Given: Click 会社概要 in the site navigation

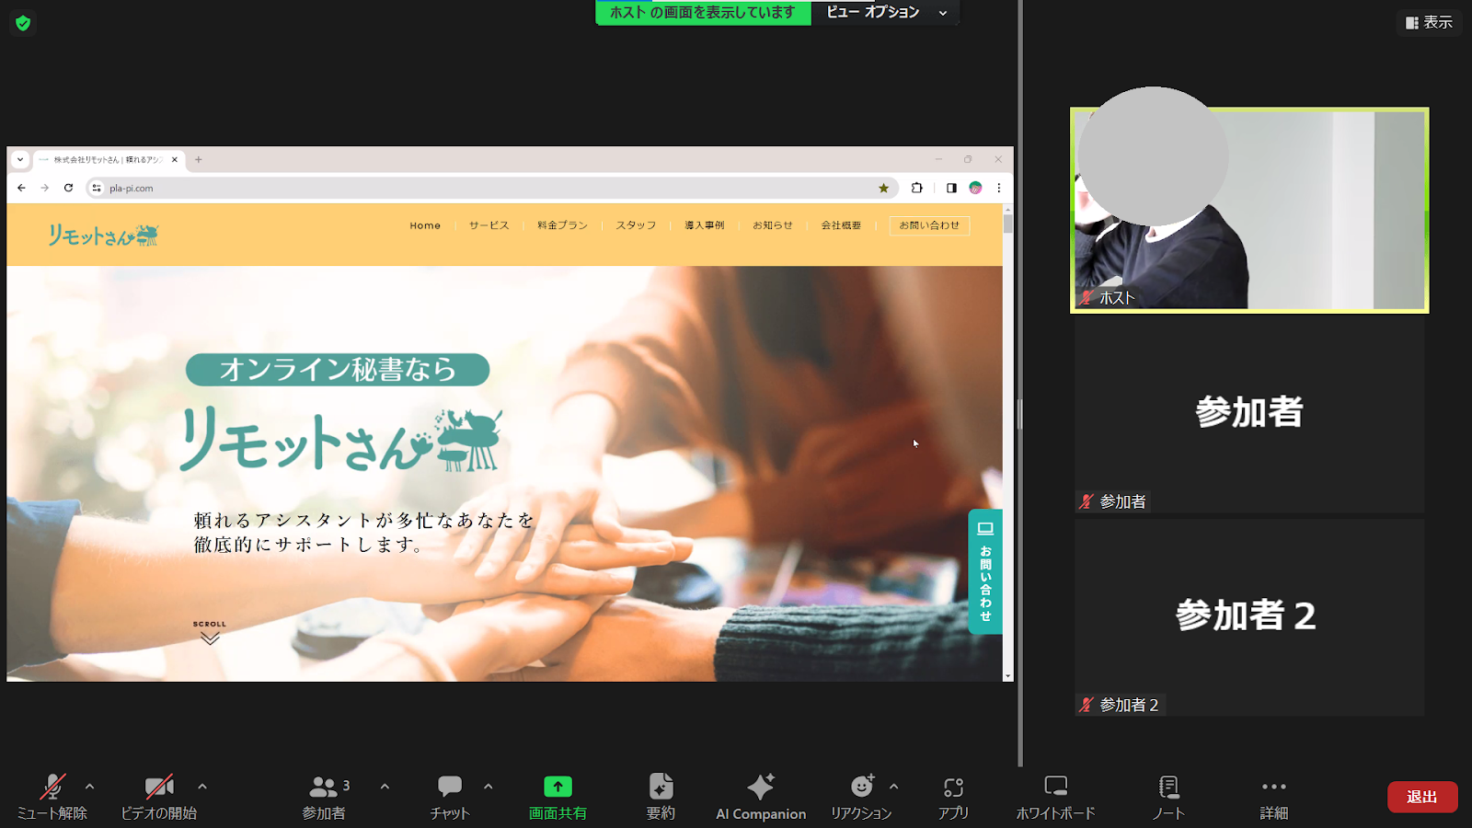Looking at the screenshot, I should pos(841,225).
